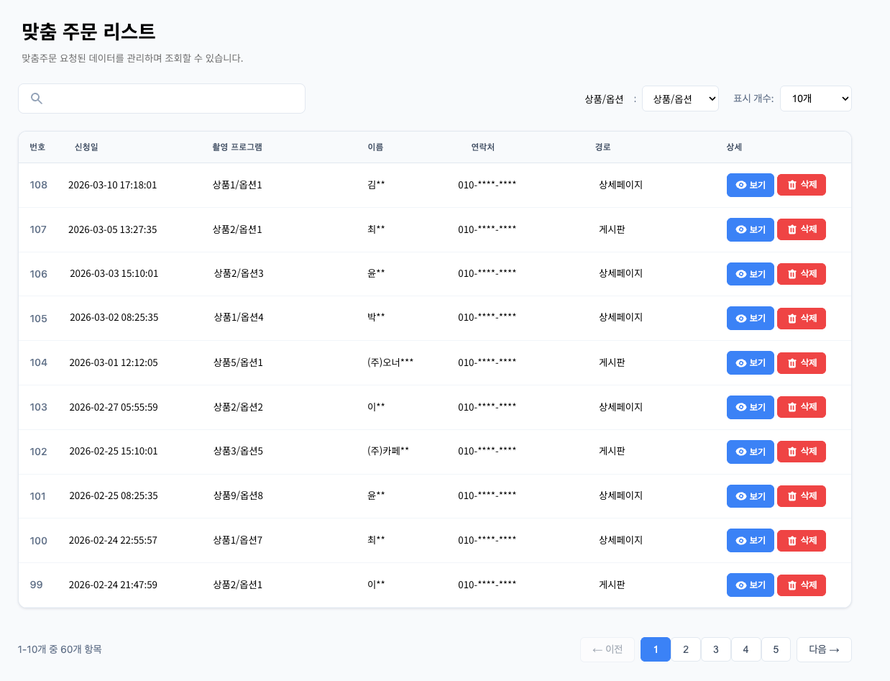This screenshot has width=890, height=681.
Task: Click trash icon for order 103
Action: (792, 407)
